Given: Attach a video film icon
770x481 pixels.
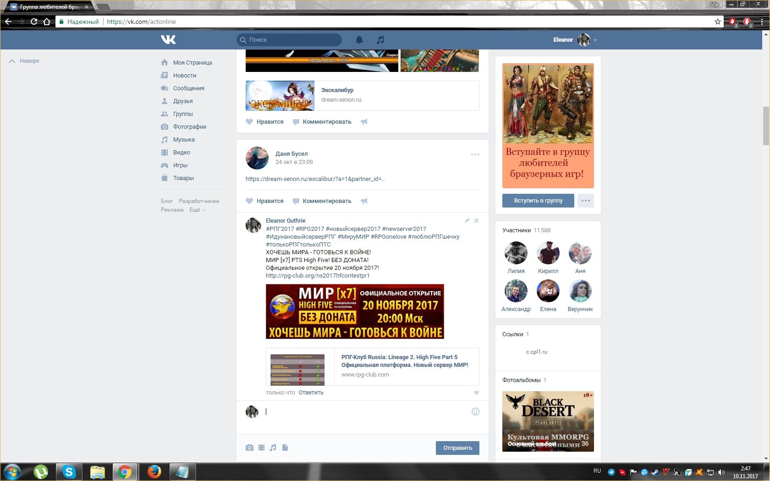Looking at the screenshot, I should click(261, 448).
